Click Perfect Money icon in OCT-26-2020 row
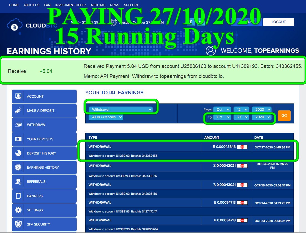This screenshot has width=306, height=233. (242, 166)
